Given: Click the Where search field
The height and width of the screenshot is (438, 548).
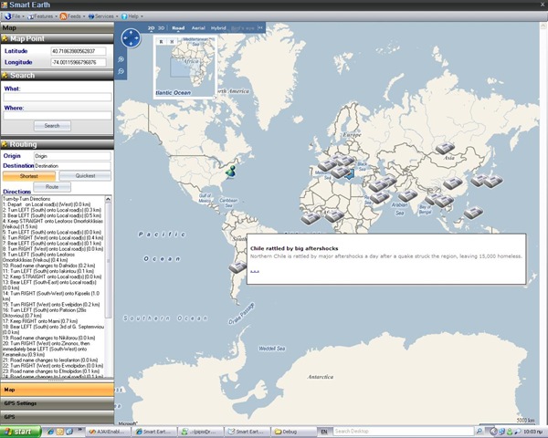Looking at the screenshot, I should click(58, 116).
